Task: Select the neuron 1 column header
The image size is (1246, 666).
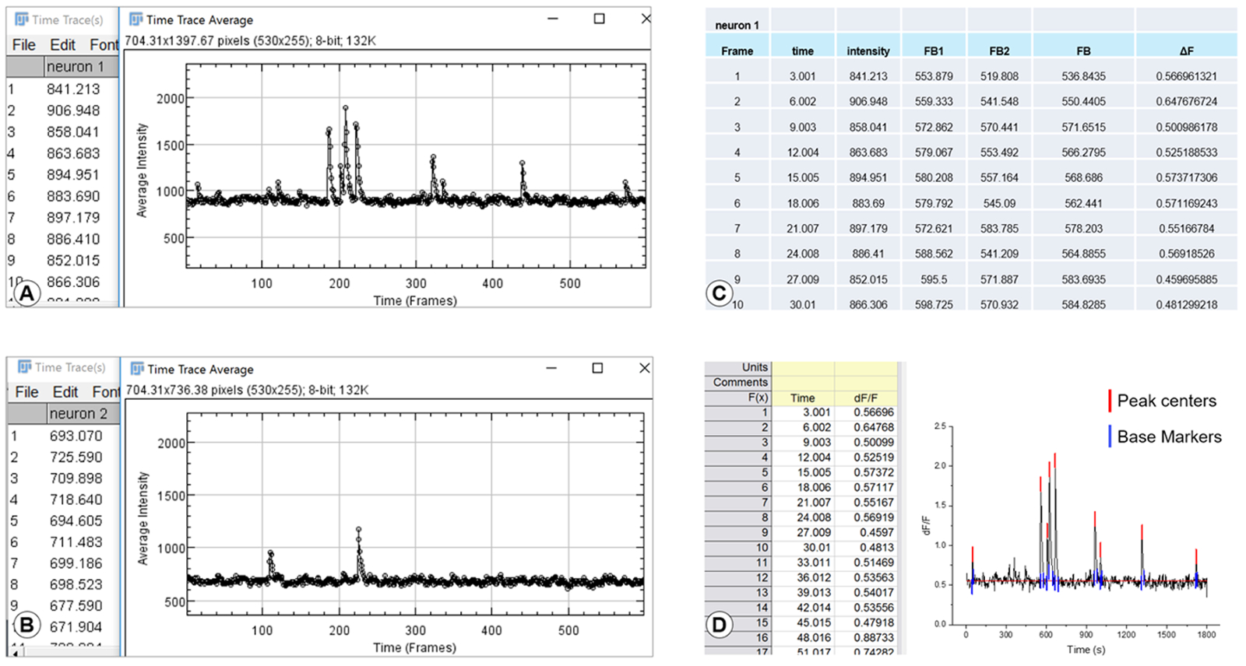Action: pos(75,67)
